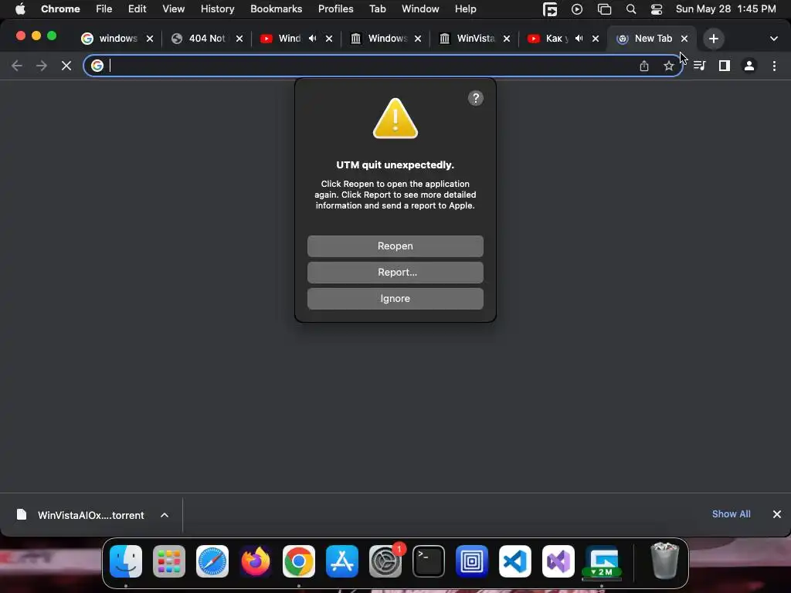This screenshot has width=791, height=593.
Task: Open the Chrome profile icon
Action: click(749, 66)
